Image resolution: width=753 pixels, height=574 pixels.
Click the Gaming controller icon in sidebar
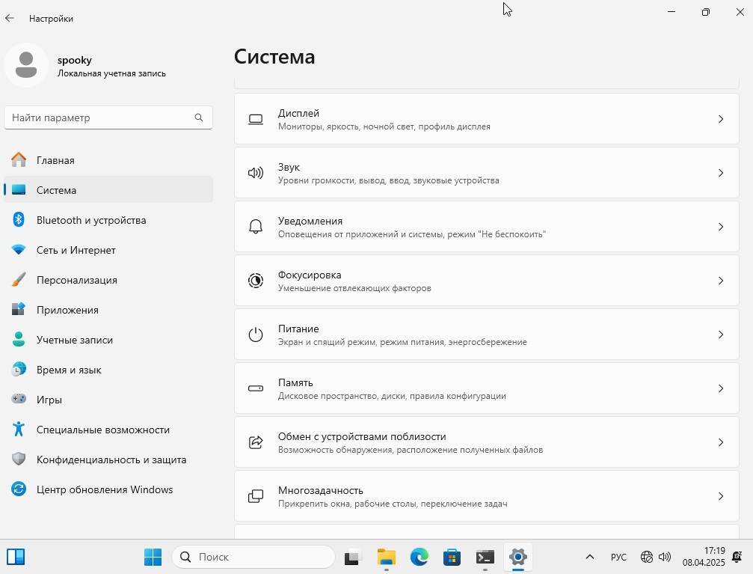(19, 399)
